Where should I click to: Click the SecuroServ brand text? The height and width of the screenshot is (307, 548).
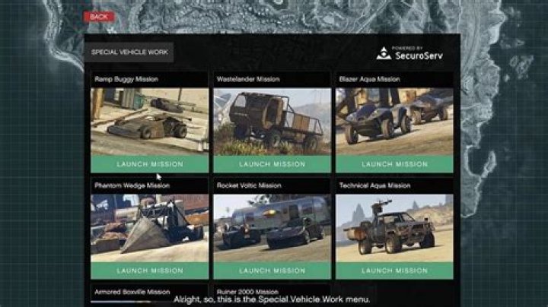coord(419,55)
